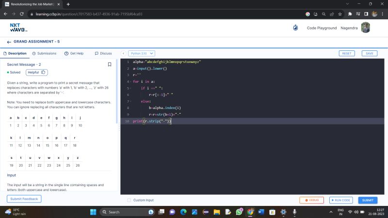The image size is (388, 218).
Task: Click the Debug button
Action: click(311, 200)
